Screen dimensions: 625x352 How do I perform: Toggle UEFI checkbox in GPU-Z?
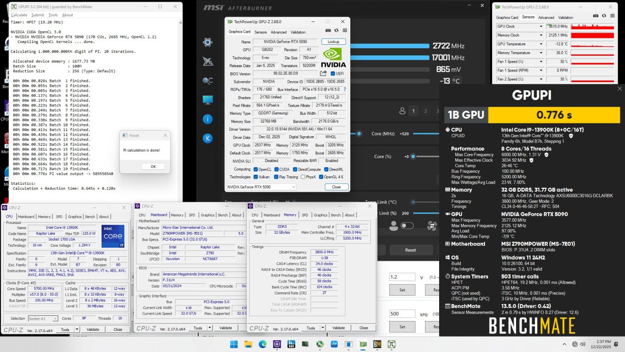click(333, 73)
